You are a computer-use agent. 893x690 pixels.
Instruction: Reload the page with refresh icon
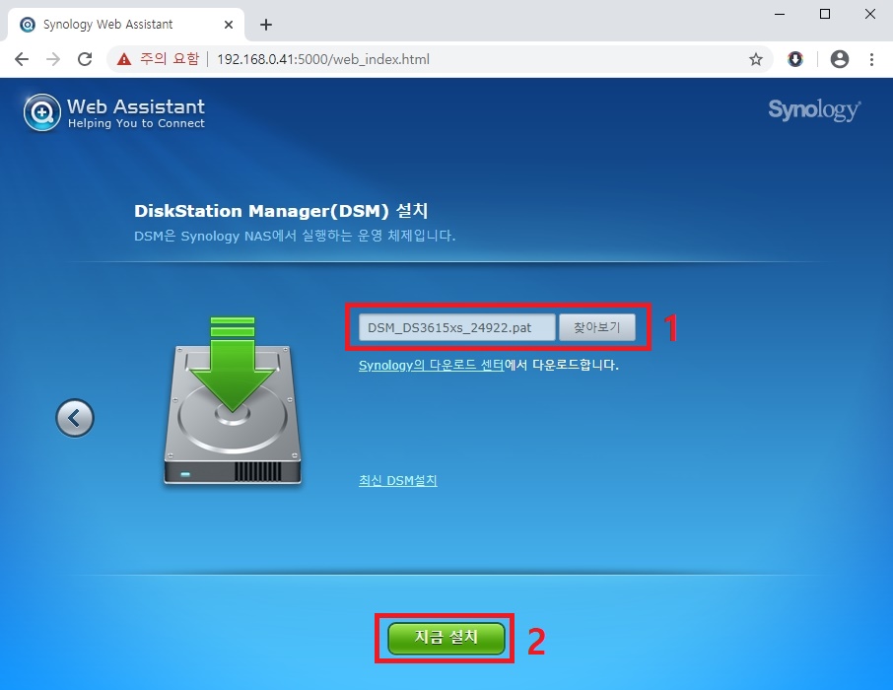click(85, 59)
